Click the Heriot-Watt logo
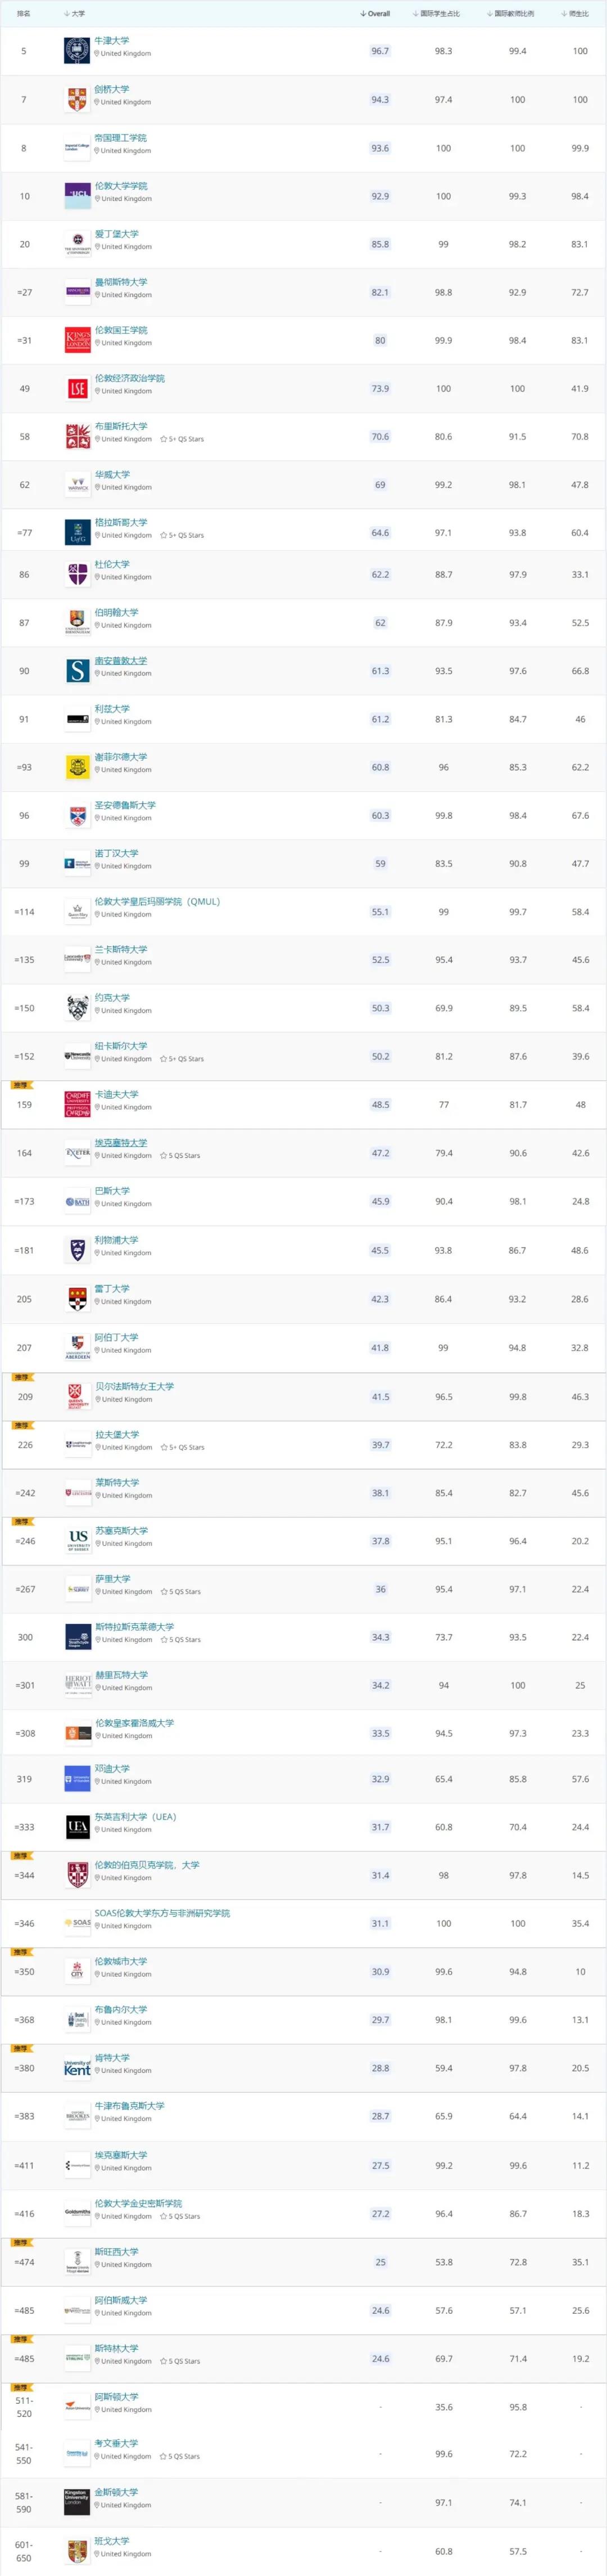 tap(77, 1685)
